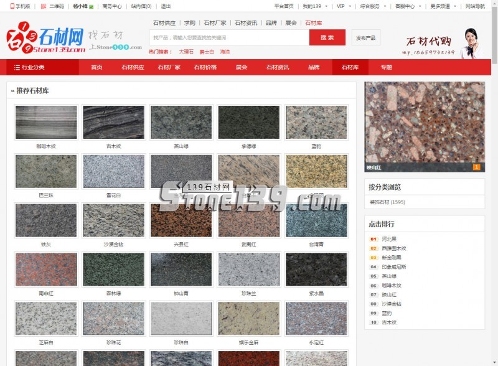Open the 更多频道 dropdown
The width and height of the screenshot is (498, 366).
point(444,6)
